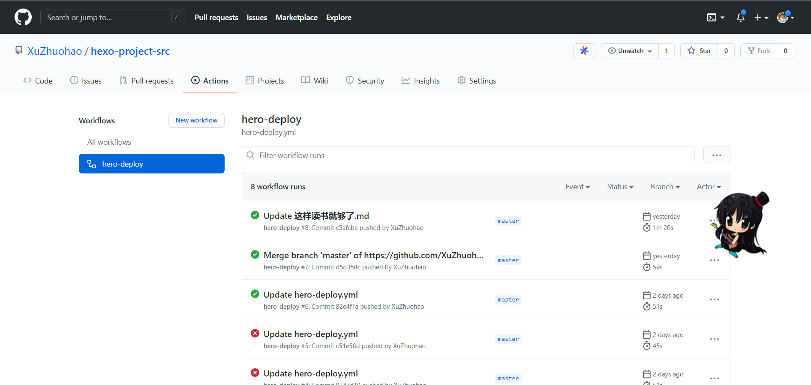Open ellipsis menu for run #7
811x385 pixels.
click(715, 260)
